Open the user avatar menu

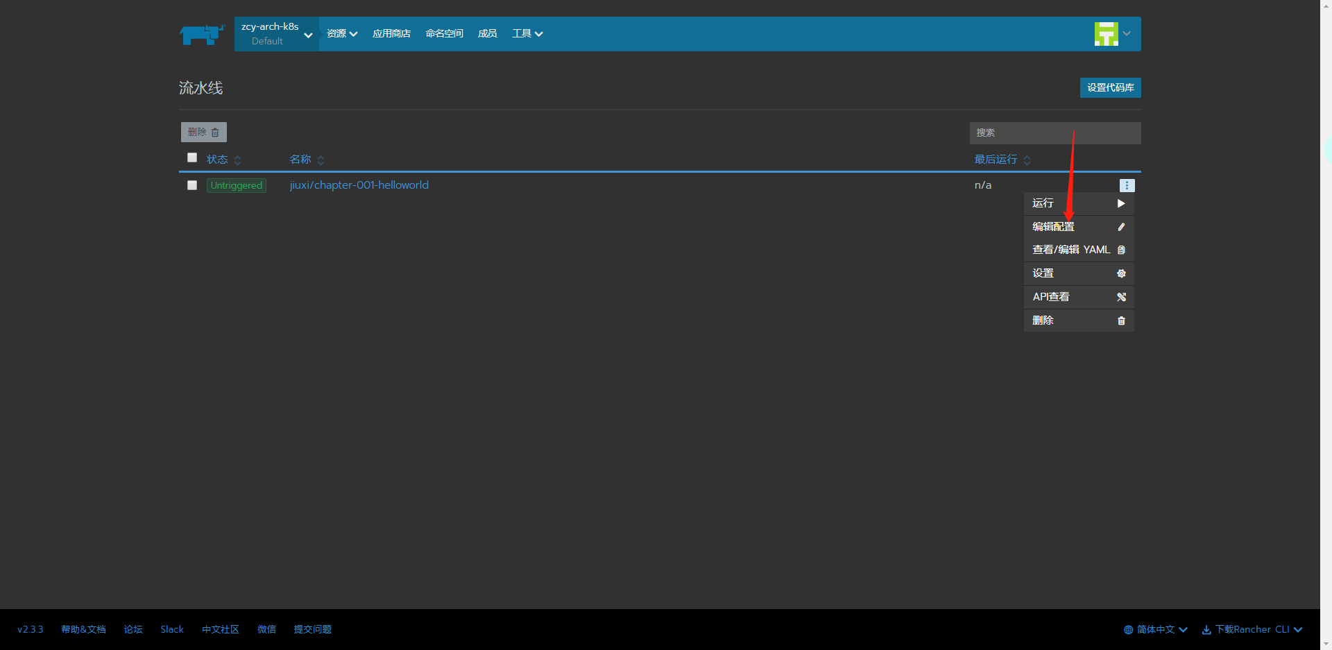tap(1106, 34)
